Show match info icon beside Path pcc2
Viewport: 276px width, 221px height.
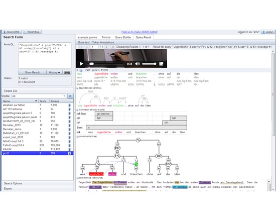pos(81,70)
